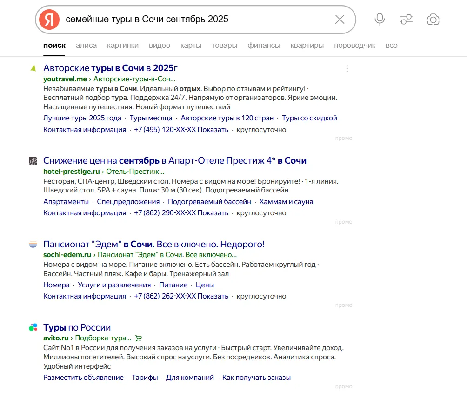
Task: Open 'Апартаменты' sitelink
Action: (x=66, y=202)
